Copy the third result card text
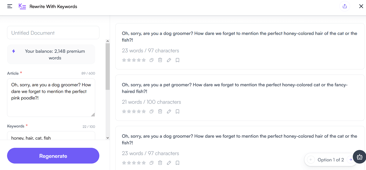The image size is (366, 170). point(151,163)
